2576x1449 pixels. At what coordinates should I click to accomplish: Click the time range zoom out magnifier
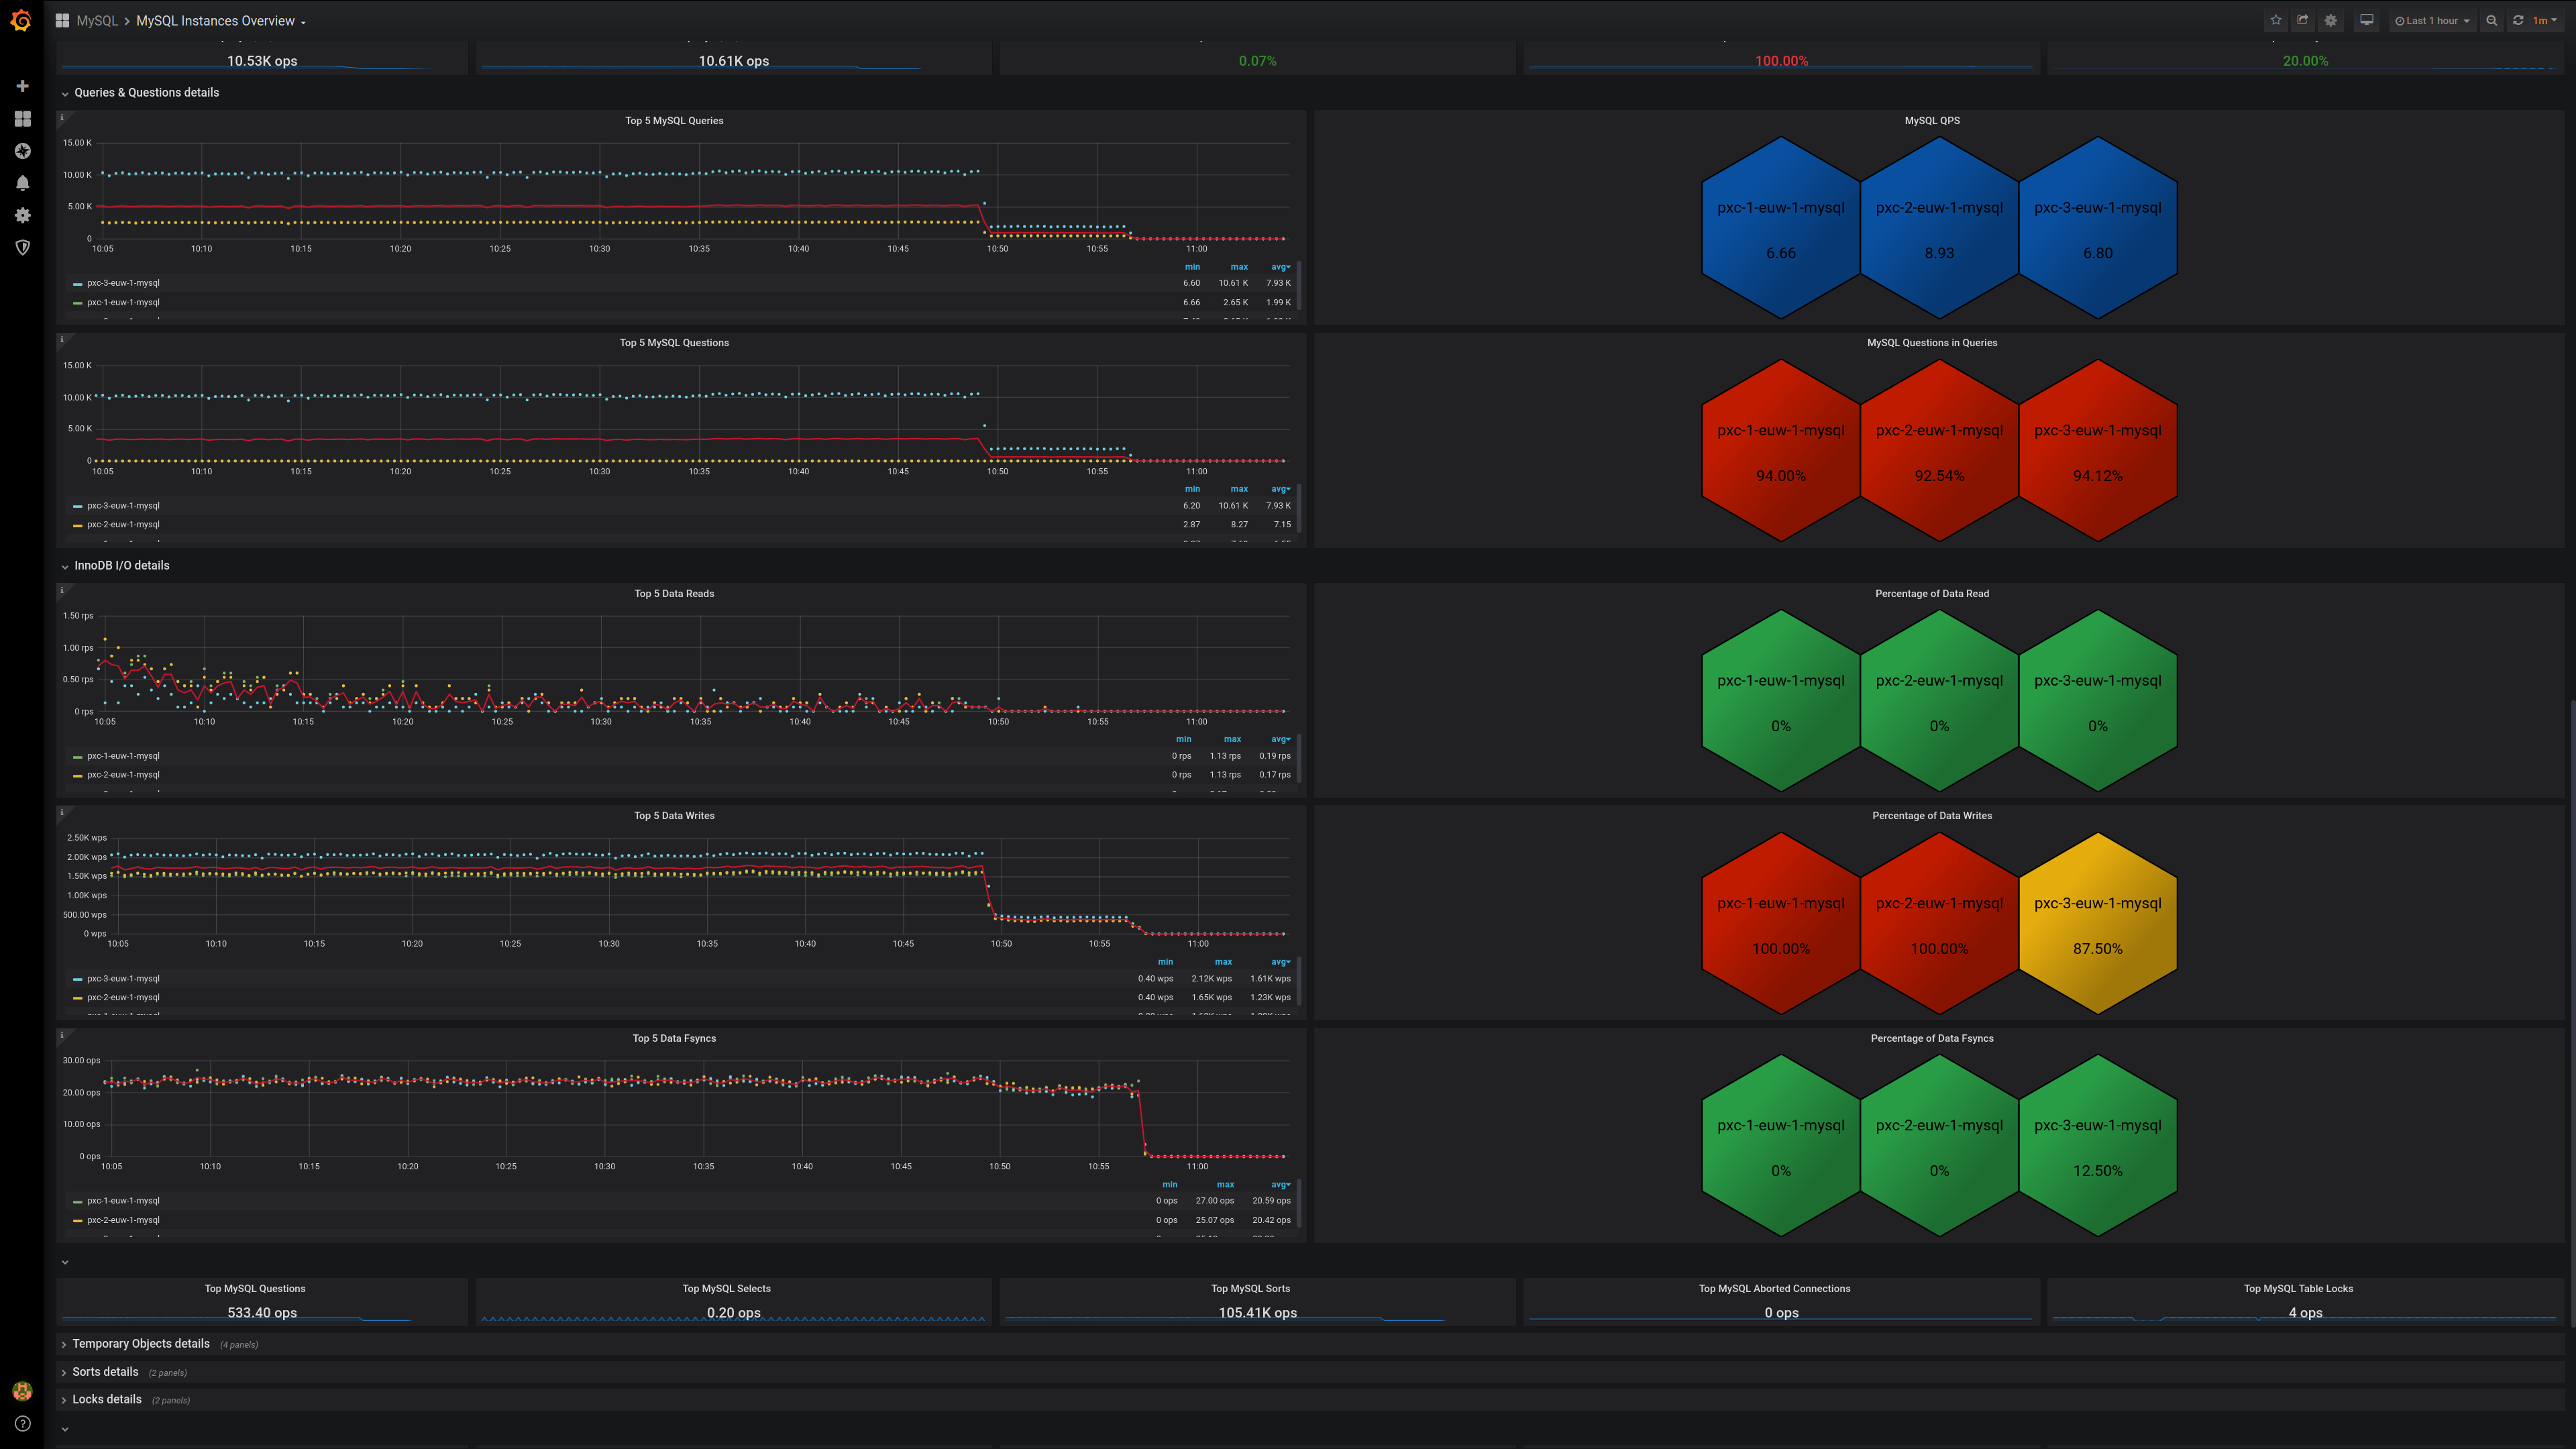[x=2491, y=20]
